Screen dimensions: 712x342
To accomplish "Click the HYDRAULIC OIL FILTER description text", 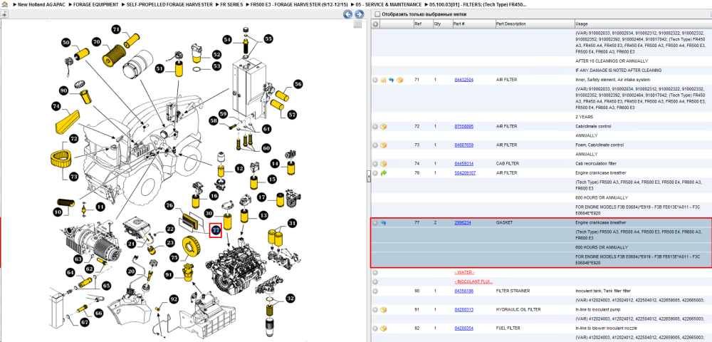I will tap(518, 310).
